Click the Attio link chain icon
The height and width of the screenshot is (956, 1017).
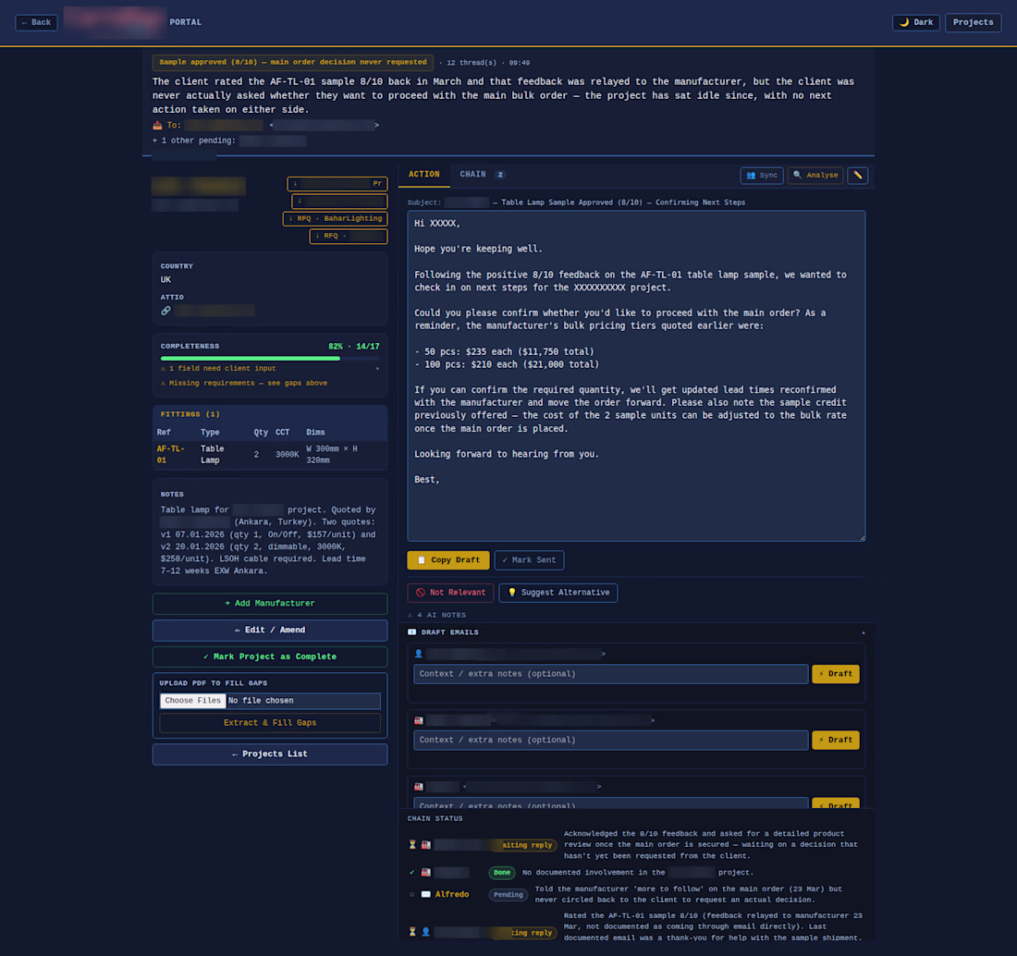point(166,311)
